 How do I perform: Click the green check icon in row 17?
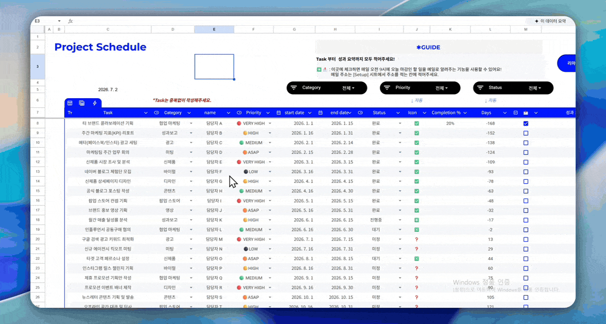417,210
